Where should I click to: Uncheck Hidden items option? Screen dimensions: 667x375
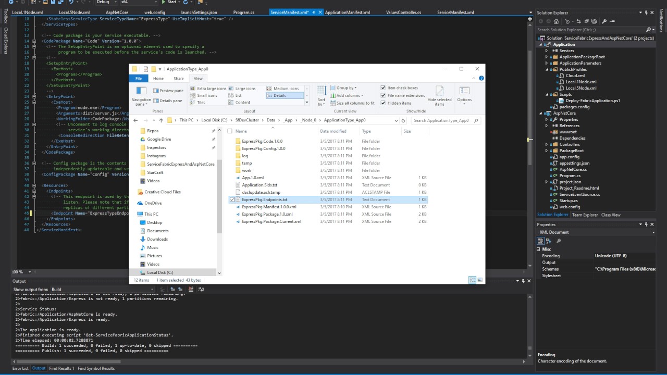click(384, 103)
